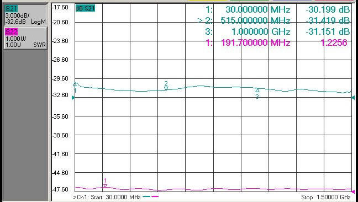358x202 pixels.
Task: Click the 'LogM' format label of S21
Action: (38, 22)
